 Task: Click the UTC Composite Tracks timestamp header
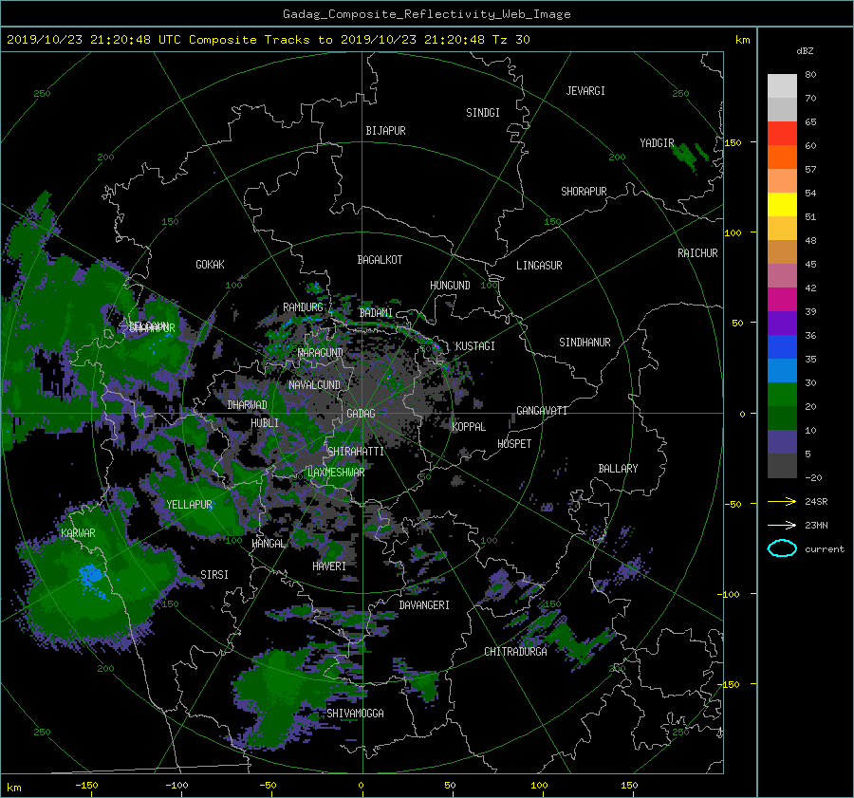268,40
